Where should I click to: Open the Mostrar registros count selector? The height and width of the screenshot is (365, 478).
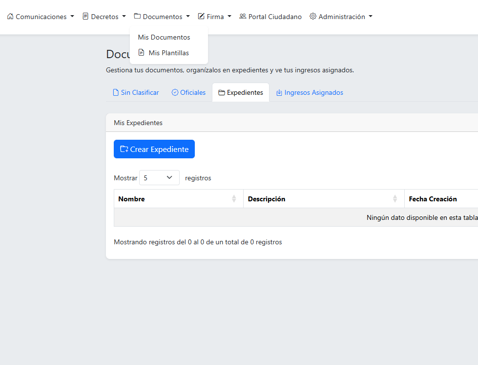click(x=159, y=178)
